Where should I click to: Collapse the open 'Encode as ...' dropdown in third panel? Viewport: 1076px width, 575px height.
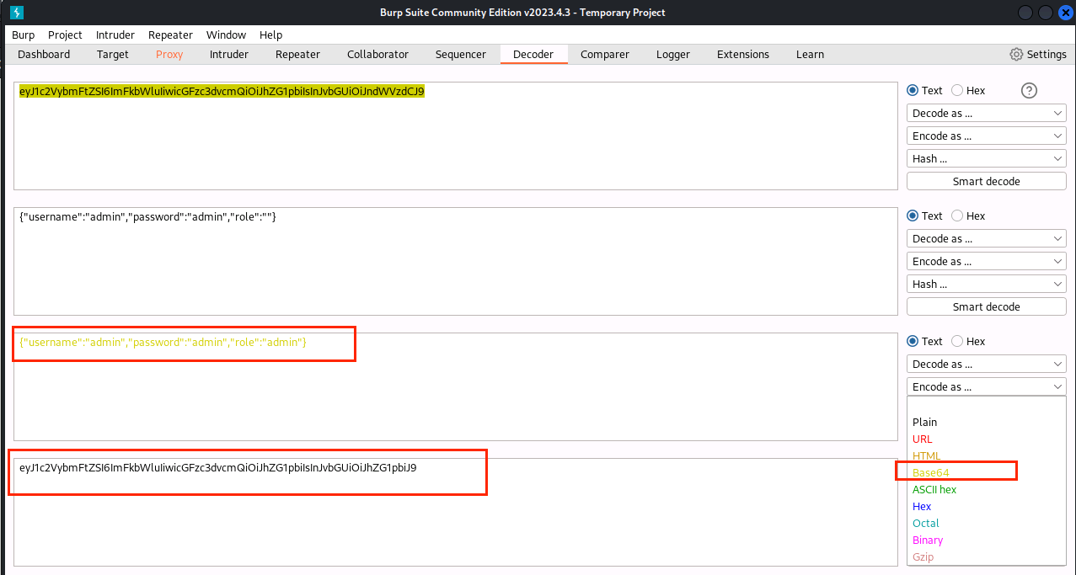tap(987, 386)
